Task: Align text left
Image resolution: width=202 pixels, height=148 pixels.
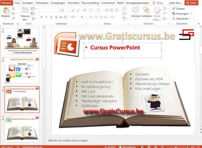Action: click(91, 17)
